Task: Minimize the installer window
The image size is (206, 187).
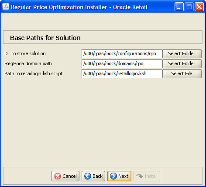Action: point(179,7)
